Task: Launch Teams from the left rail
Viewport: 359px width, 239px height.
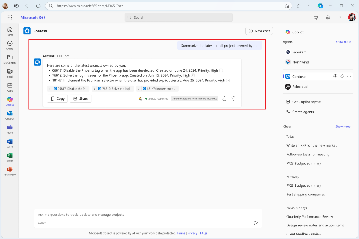Action: point(10,129)
